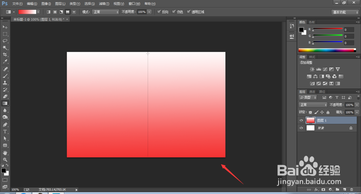
Task: Choose angle gradient style
Action: click(x=61, y=12)
